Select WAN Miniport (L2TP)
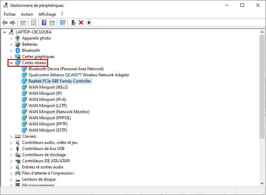This screenshot has width=266, height=195. point(48,105)
